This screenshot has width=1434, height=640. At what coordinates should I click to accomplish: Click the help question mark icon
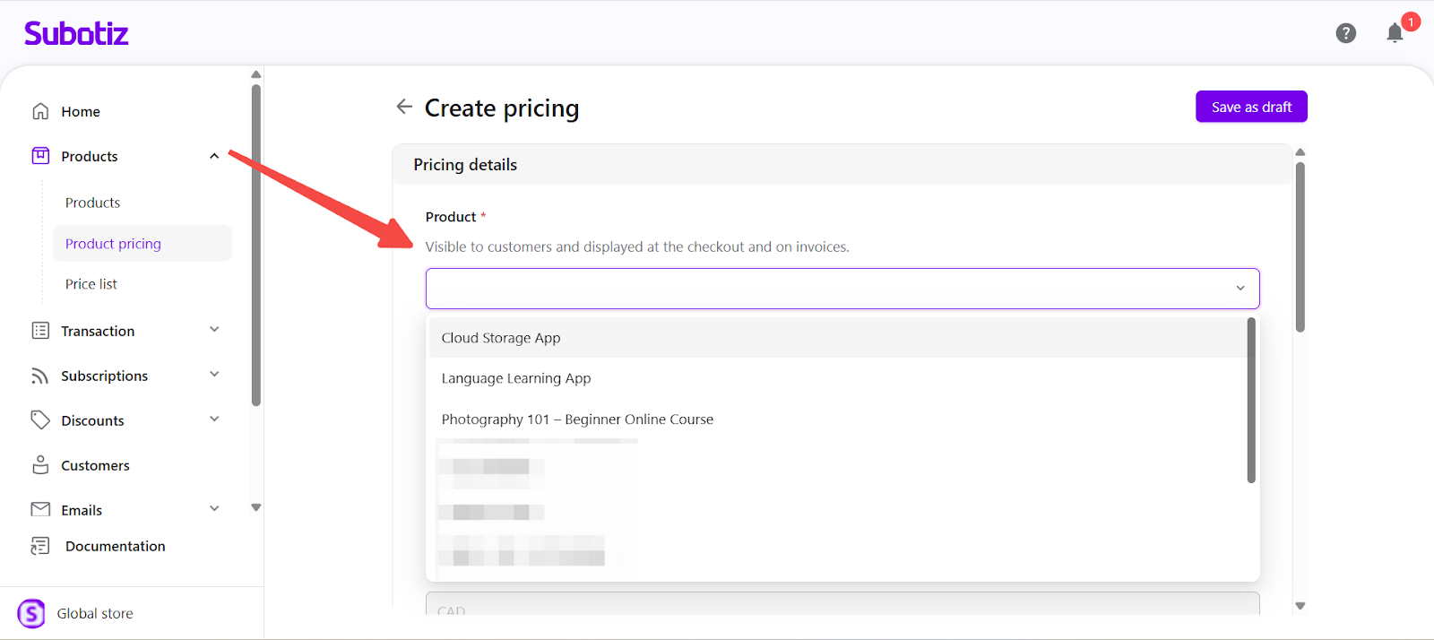pos(1345,33)
